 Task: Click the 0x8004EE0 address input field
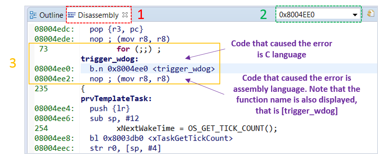tap(318, 15)
